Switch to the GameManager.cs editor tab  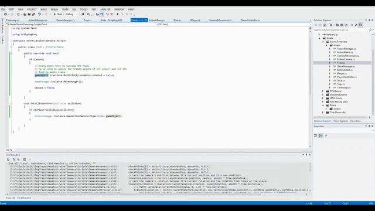point(66,21)
